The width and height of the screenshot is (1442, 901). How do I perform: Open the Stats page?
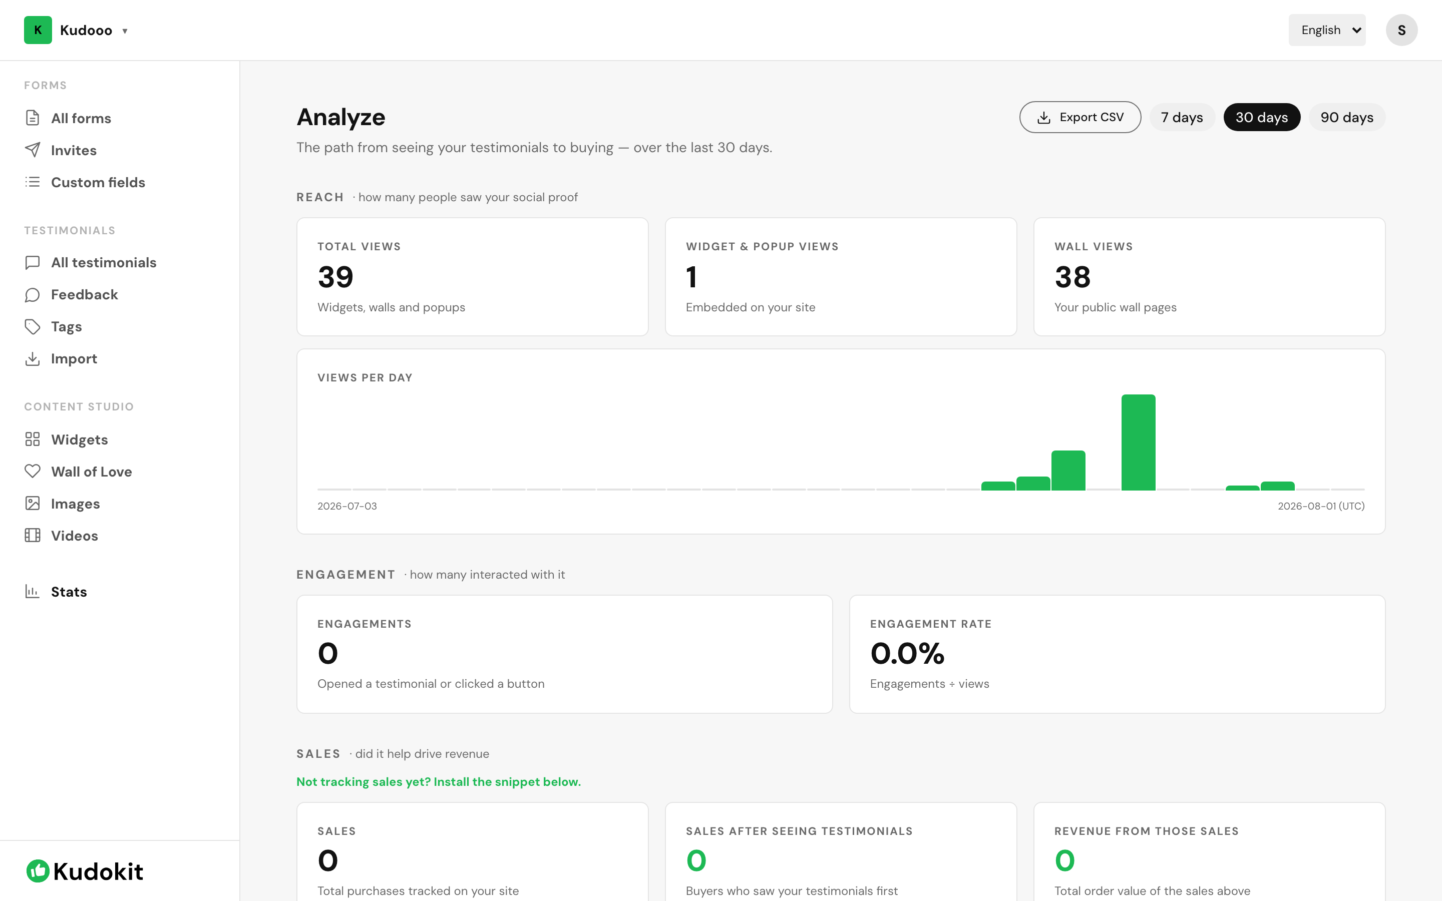pyautogui.click(x=69, y=592)
